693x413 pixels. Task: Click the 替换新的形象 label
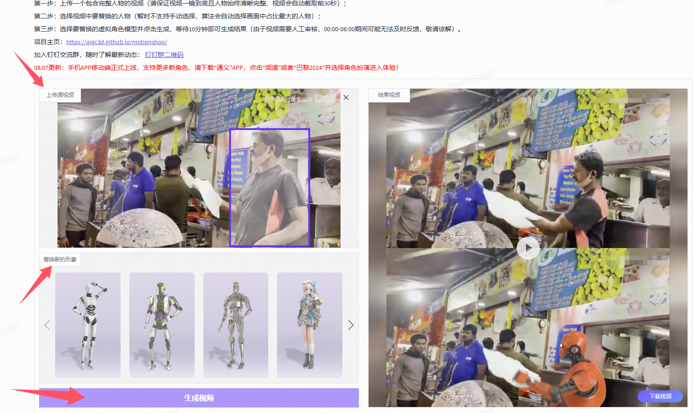(x=60, y=260)
